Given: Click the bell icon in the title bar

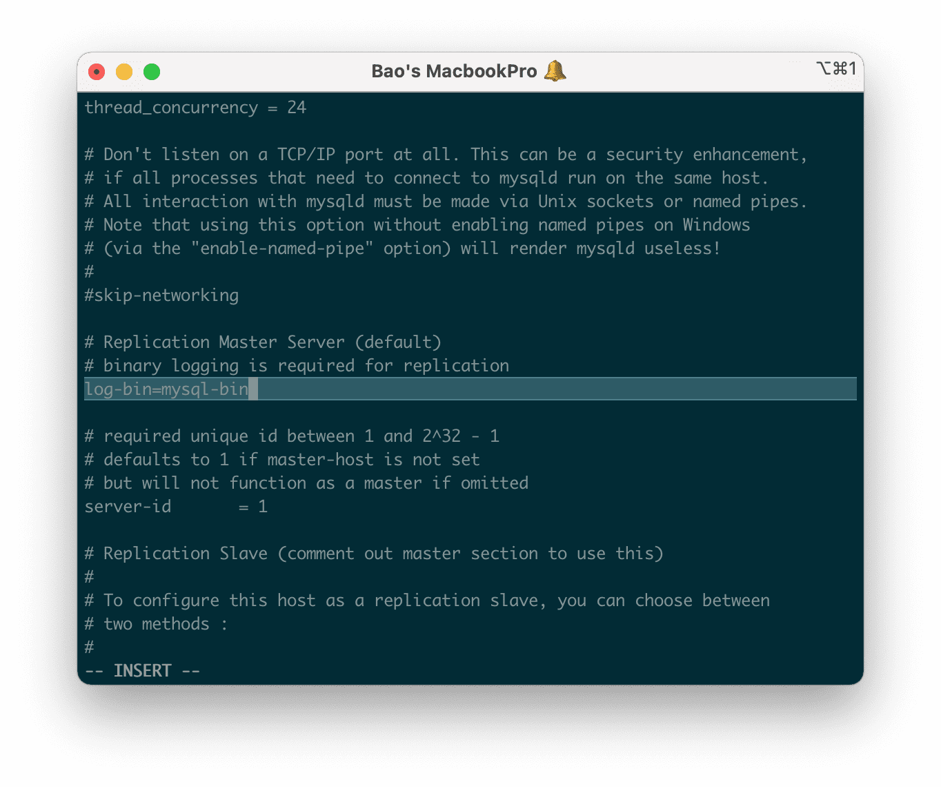Looking at the screenshot, I should [x=555, y=70].
